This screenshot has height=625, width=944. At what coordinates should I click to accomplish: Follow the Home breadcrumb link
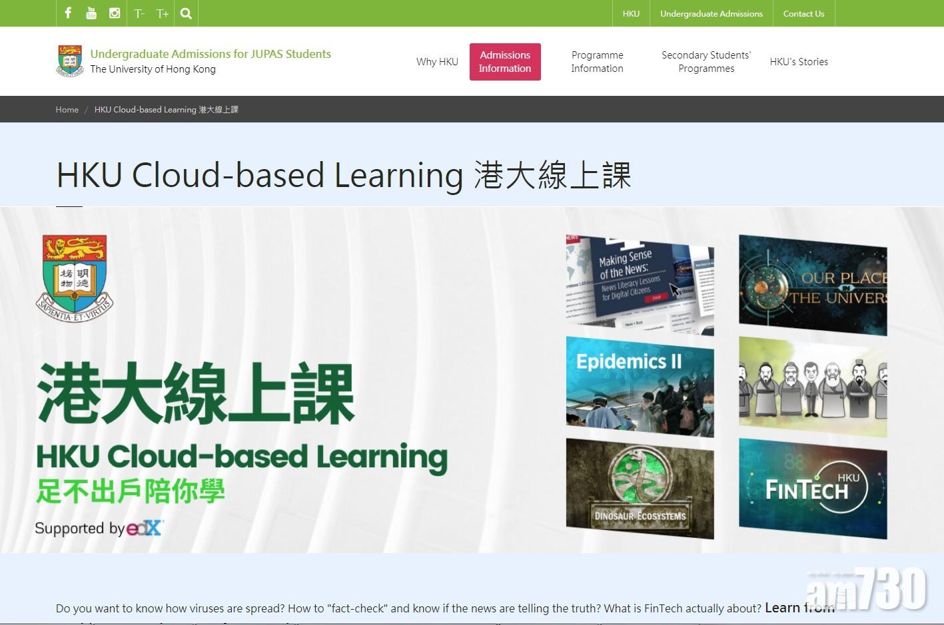[x=67, y=109]
